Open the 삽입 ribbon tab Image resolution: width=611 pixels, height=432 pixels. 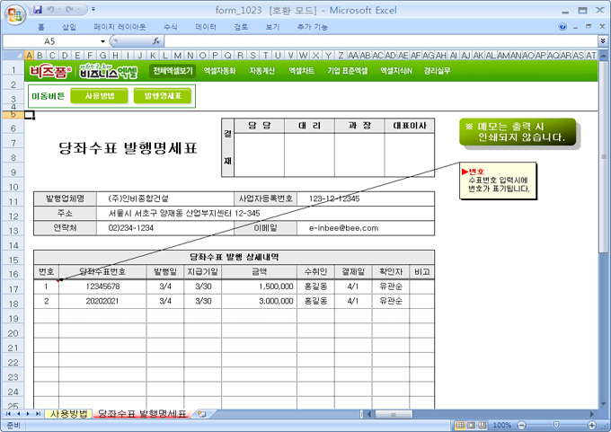pyautogui.click(x=69, y=27)
